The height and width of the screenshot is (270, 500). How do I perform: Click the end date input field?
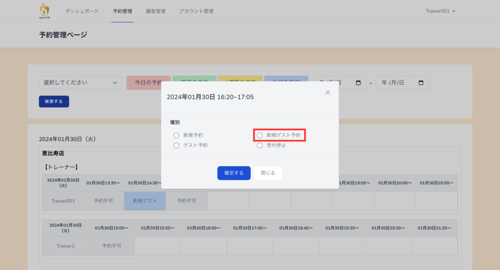click(x=396, y=83)
